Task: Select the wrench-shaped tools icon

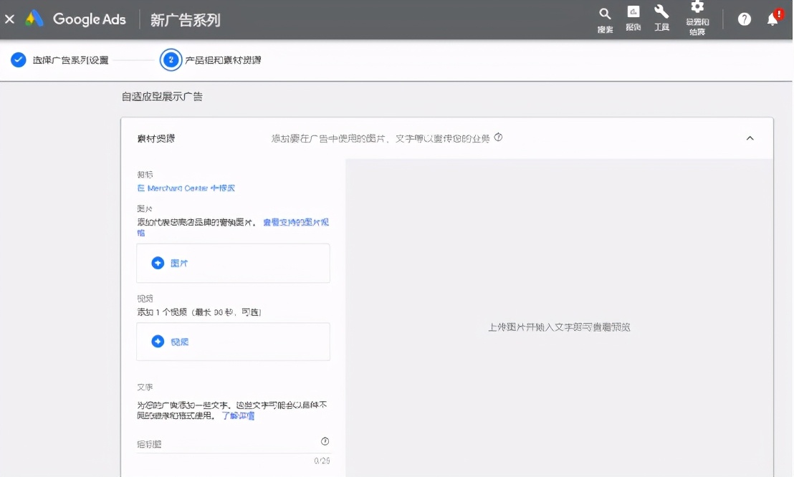Action: coord(661,15)
